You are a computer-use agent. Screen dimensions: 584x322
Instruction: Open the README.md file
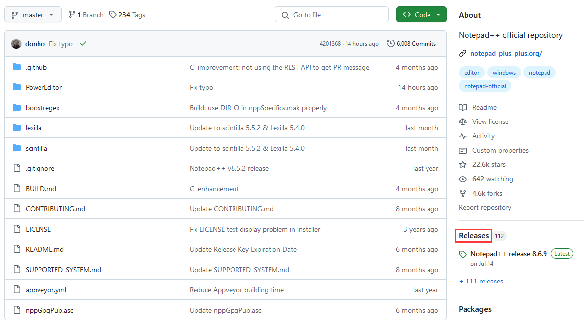click(45, 249)
